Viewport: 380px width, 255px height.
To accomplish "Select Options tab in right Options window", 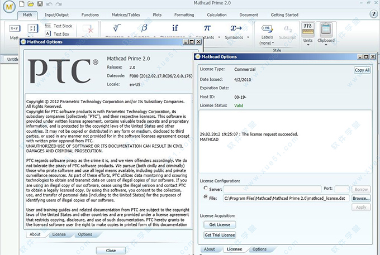I will [x=259, y=249].
